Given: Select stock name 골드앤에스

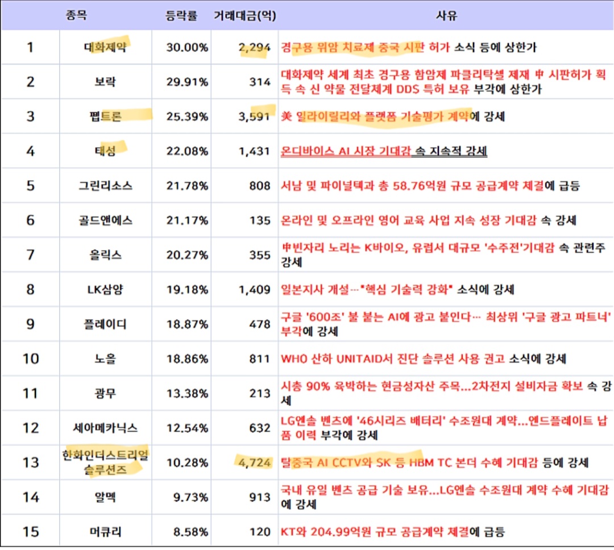Looking at the screenshot, I should click(x=105, y=220).
